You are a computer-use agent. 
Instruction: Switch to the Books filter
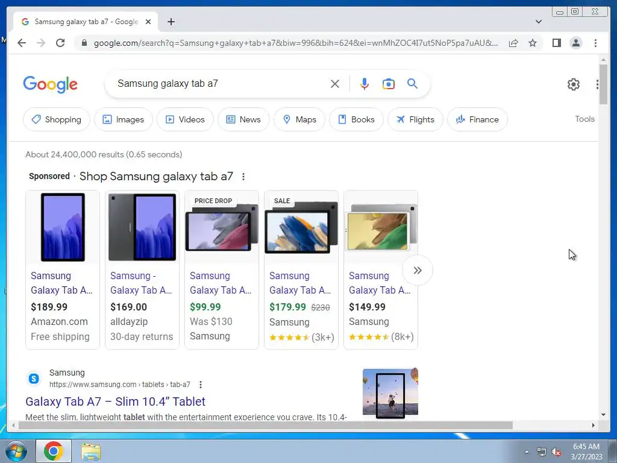click(356, 119)
